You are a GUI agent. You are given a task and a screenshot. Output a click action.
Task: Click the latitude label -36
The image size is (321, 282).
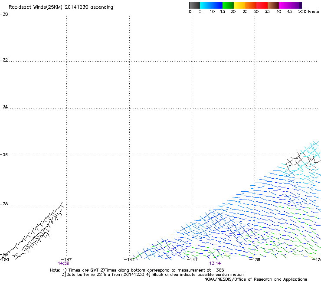pyautogui.click(x=4, y=154)
